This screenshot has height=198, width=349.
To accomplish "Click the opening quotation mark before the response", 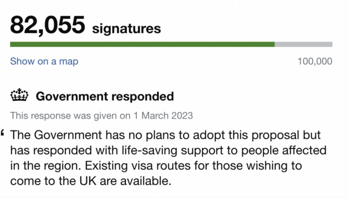I will [x=2, y=133].
